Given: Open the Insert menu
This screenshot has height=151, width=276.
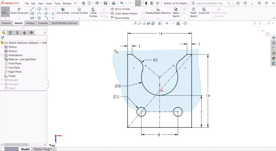Looking at the screenshot, I should [49, 3].
